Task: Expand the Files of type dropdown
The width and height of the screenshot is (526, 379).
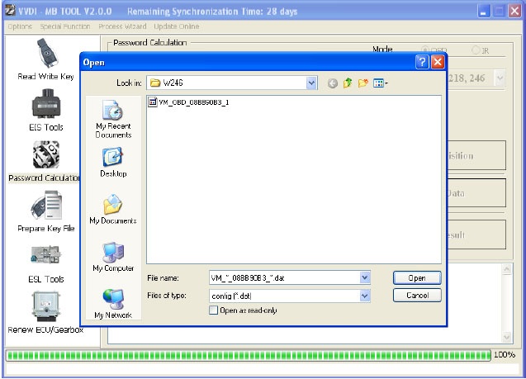Action: (365, 295)
